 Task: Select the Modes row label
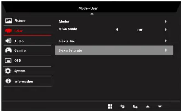[64, 22]
